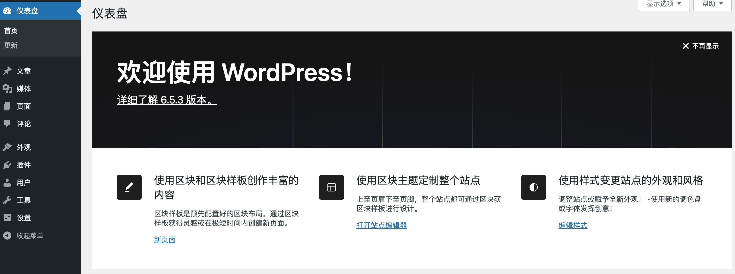Click the comment bubble icon beside 评论
This screenshot has width=735, height=274.
tap(7, 124)
